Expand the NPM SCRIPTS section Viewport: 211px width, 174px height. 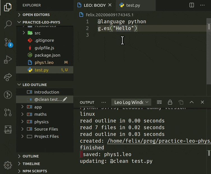point(19,171)
